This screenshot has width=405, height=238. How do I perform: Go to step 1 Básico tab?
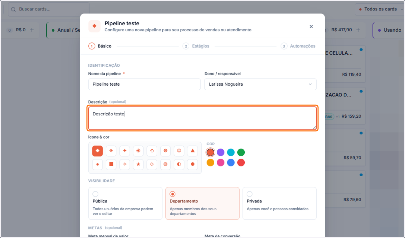100,46
